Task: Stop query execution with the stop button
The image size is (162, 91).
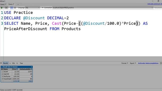Action: click(6, 8)
